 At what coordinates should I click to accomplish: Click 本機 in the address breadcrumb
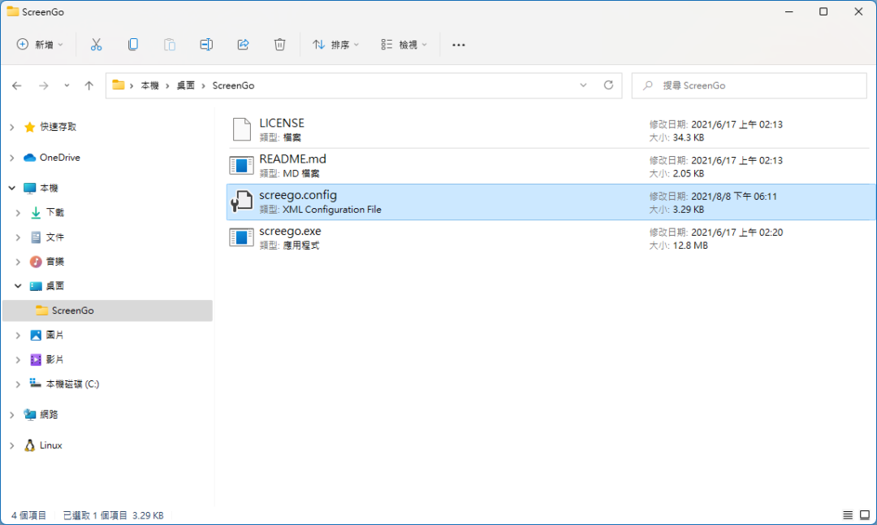coord(150,85)
